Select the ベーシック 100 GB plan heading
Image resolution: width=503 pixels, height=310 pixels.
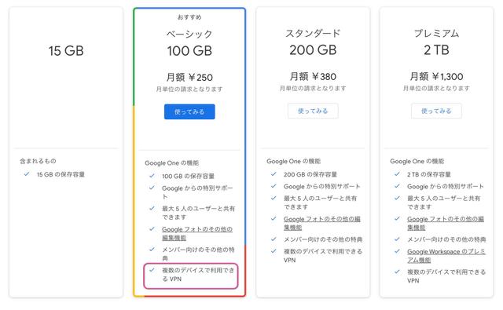(x=189, y=43)
